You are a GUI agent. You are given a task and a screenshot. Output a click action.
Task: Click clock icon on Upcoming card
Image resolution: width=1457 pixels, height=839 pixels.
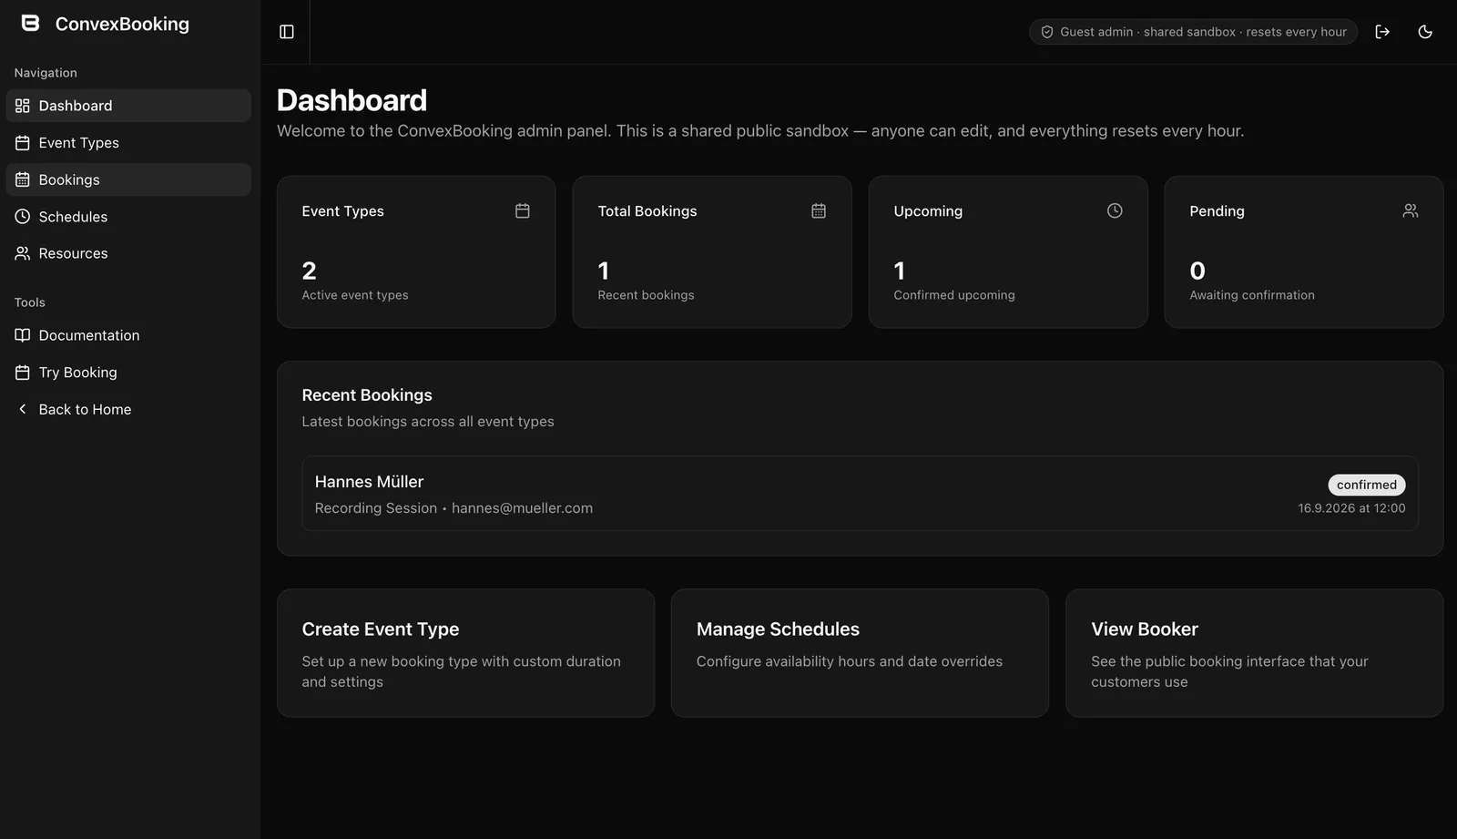pos(1115,210)
